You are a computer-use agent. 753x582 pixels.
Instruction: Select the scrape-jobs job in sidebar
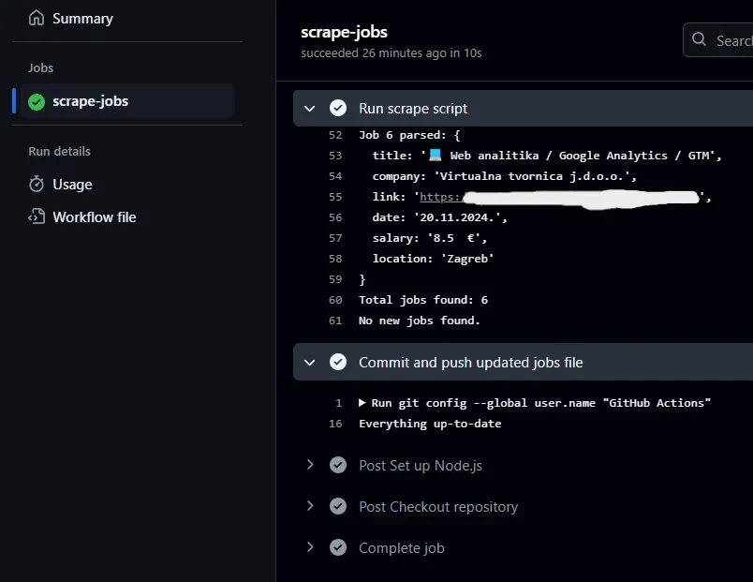90,101
